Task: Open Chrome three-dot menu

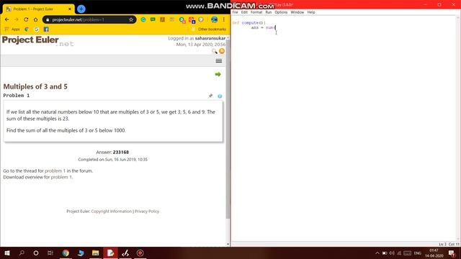Action: [x=224, y=19]
